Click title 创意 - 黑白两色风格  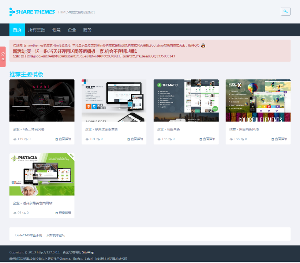244,129
